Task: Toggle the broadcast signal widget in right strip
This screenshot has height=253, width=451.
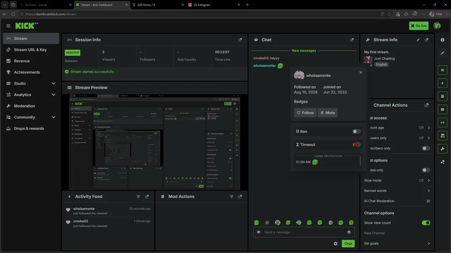Action: point(443,123)
